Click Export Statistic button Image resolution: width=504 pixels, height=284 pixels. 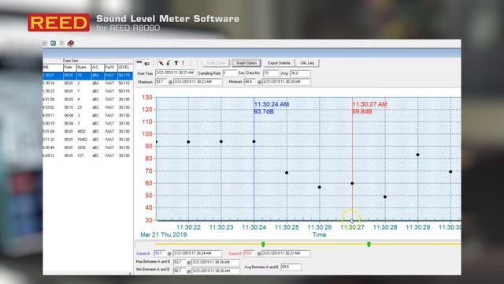pos(279,63)
